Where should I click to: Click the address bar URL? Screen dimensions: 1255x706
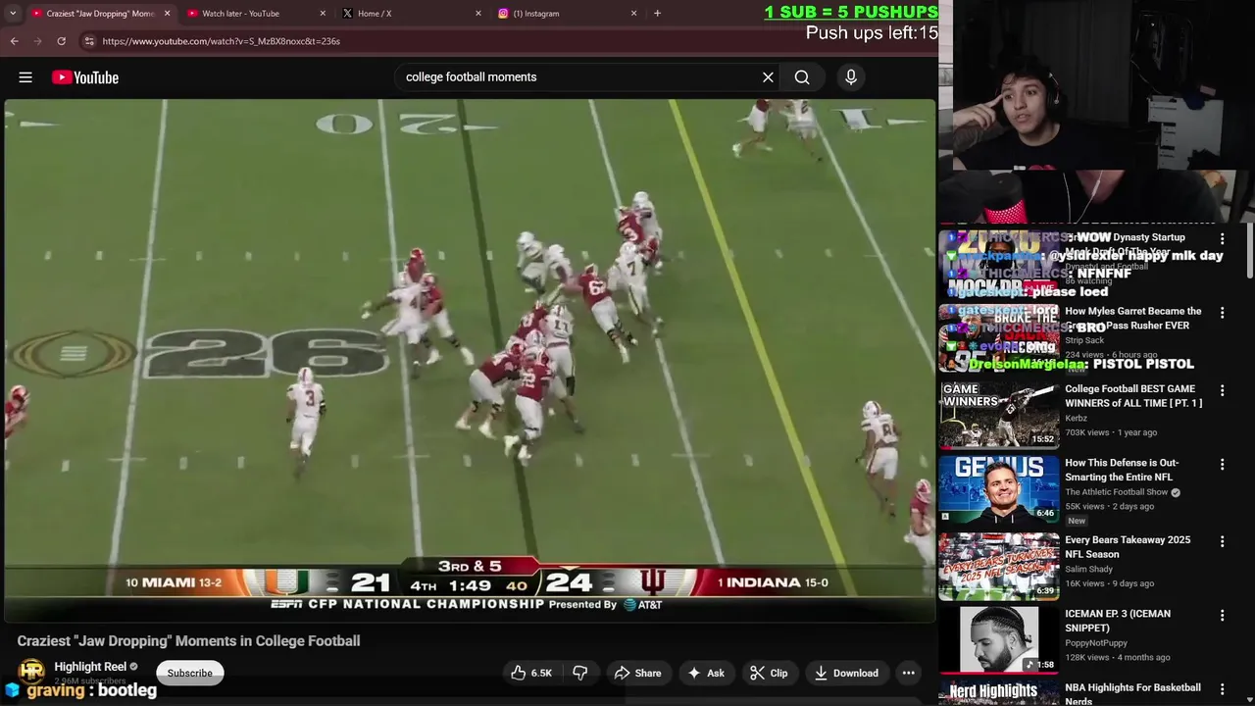click(x=222, y=41)
